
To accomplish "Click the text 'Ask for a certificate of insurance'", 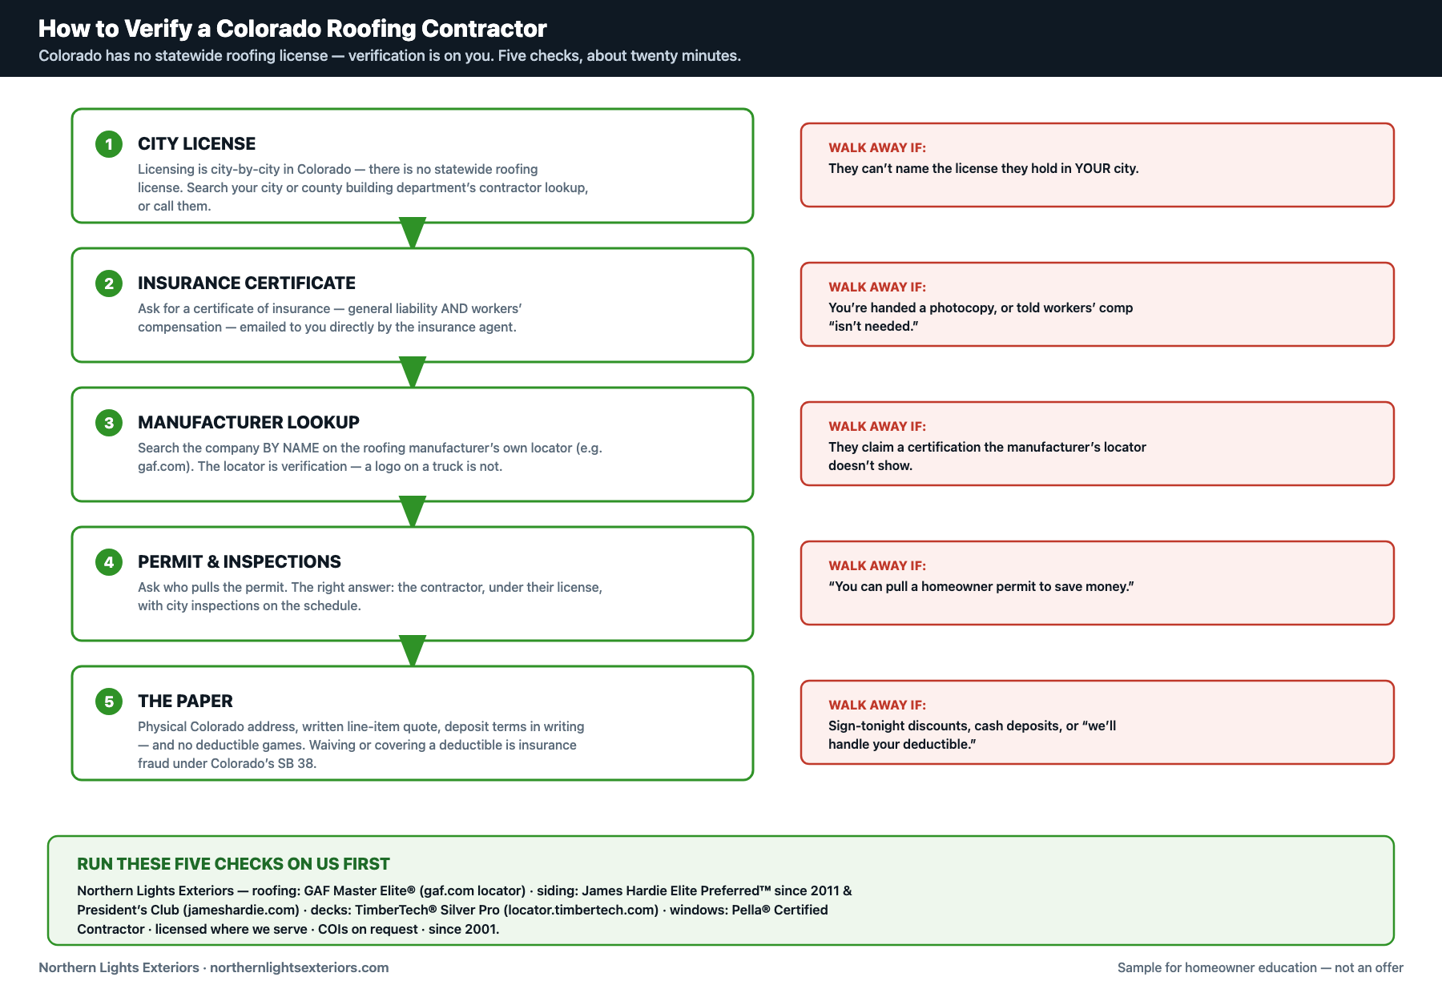I will [234, 309].
